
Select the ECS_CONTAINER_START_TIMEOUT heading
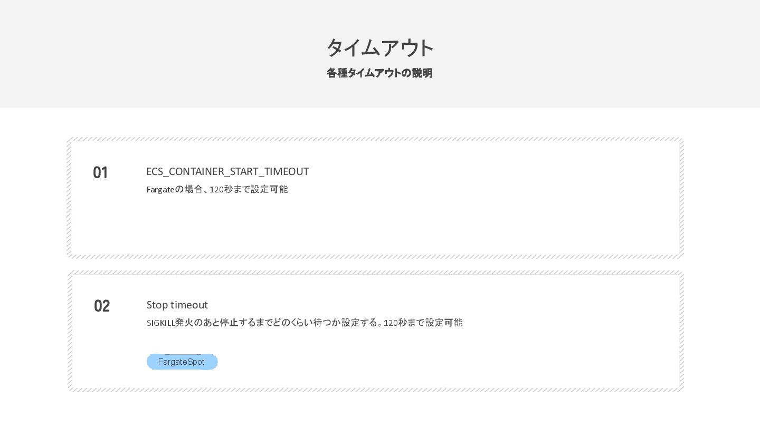click(227, 171)
